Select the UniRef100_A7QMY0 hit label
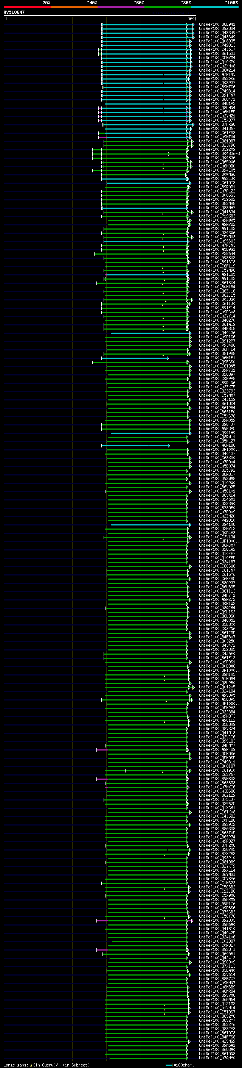 coord(217,1058)
